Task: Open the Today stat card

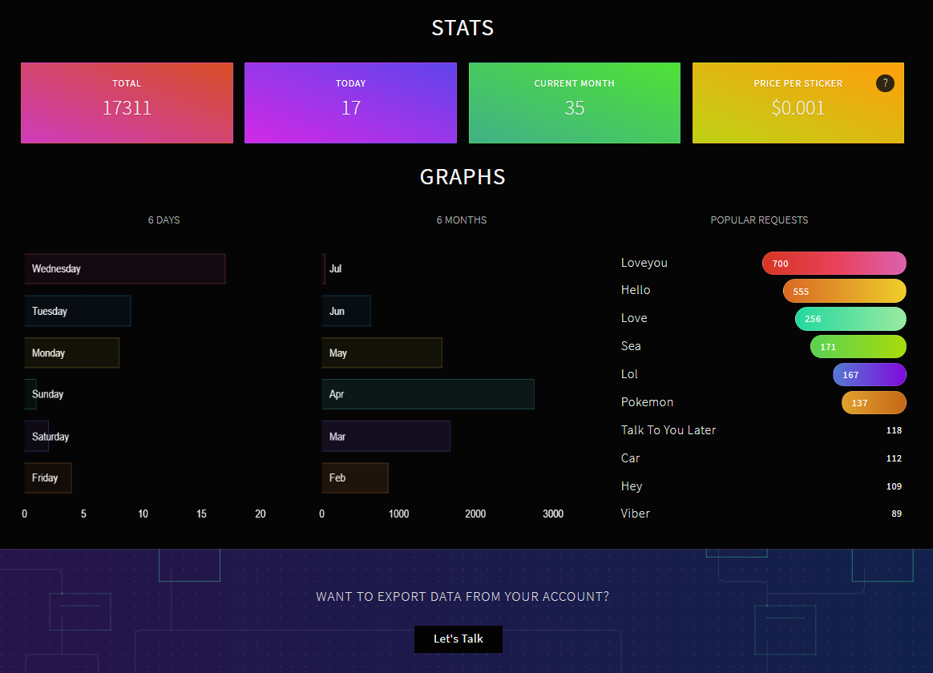Action: pyautogui.click(x=350, y=103)
